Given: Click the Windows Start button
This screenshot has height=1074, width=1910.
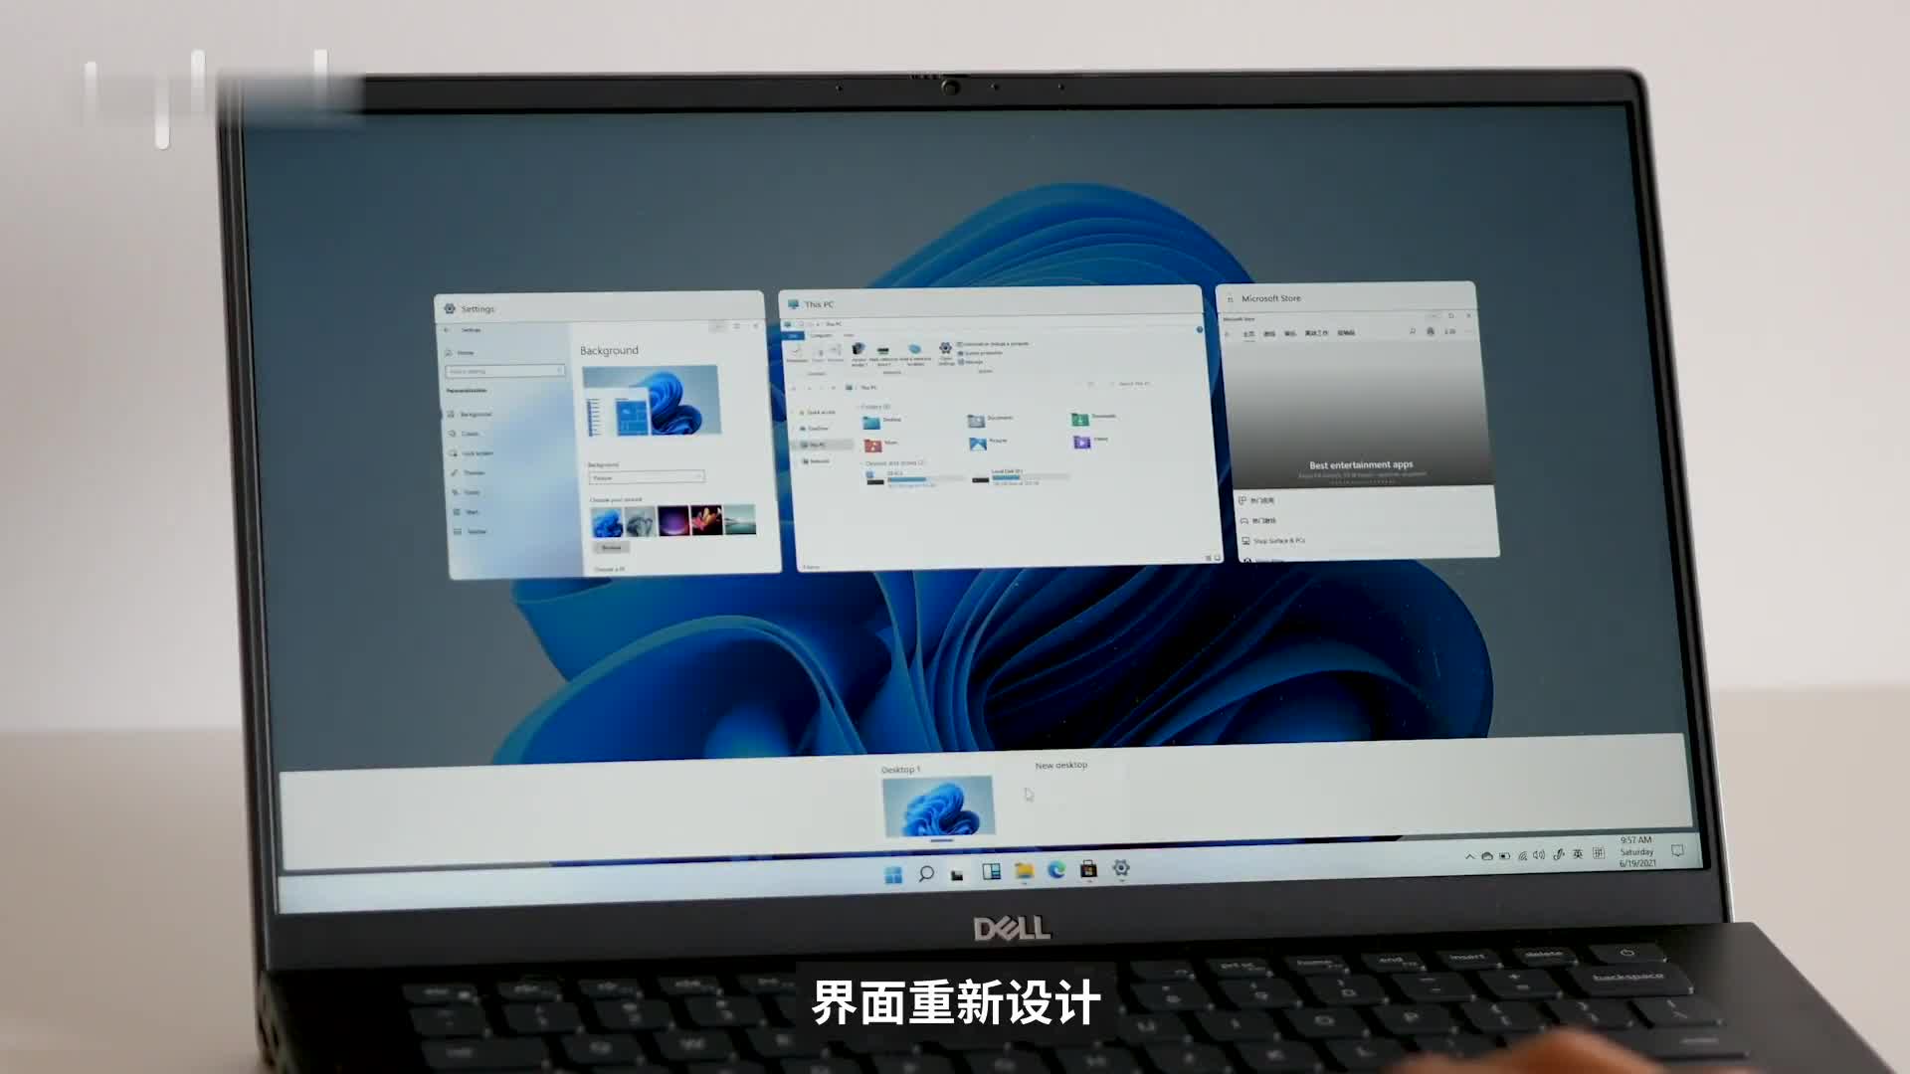Looking at the screenshot, I should pyautogui.click(x=893, y=869).
